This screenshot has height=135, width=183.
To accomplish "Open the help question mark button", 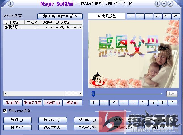I will tap(158, 4).
